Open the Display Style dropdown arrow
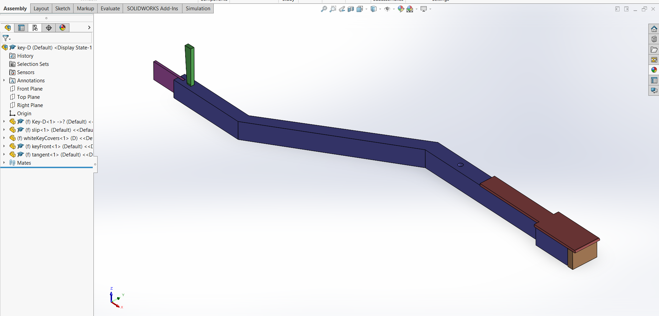659x316 pixels. (x=380, y=9)
